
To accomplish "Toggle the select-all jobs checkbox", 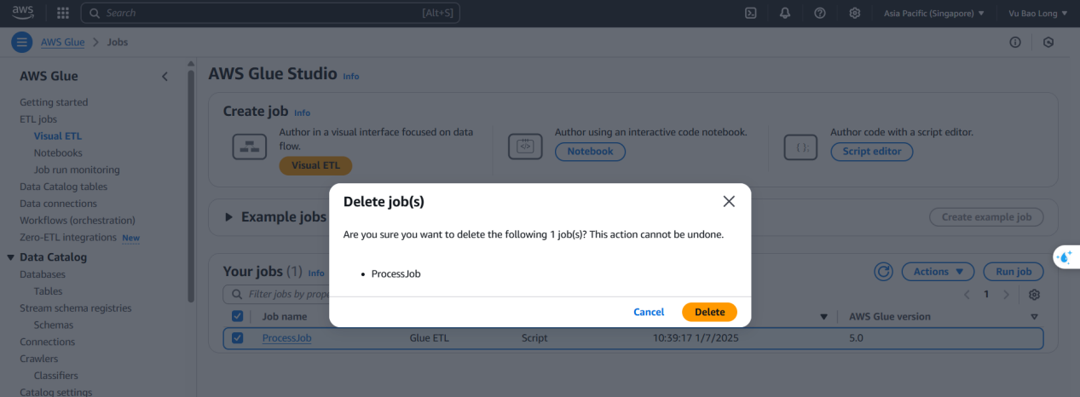I will 238,316.
